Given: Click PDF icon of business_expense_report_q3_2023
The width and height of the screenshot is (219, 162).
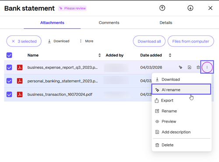Looking at the screenshot, I should point(20,67).
